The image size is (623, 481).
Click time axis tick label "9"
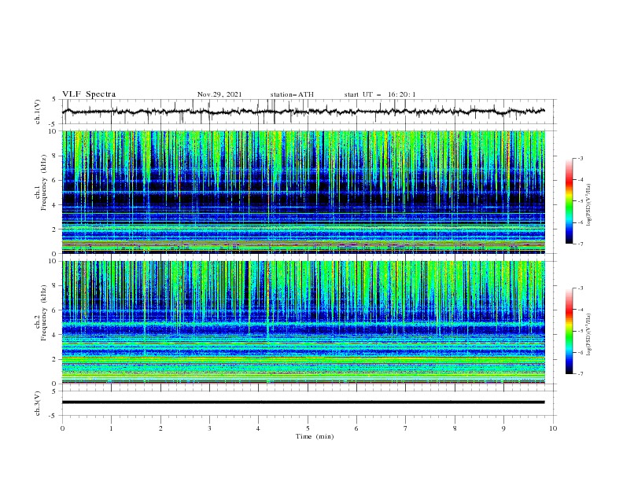pyautogui.click(x=503, y=428)
